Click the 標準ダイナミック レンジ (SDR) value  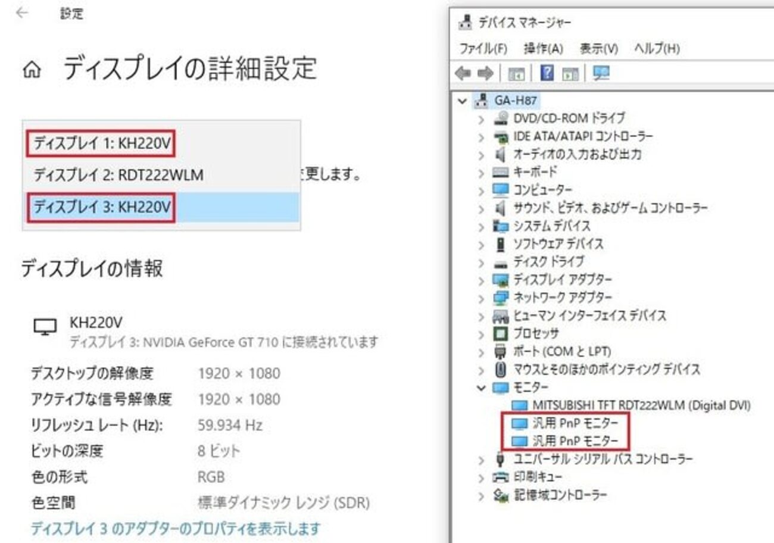283,503
